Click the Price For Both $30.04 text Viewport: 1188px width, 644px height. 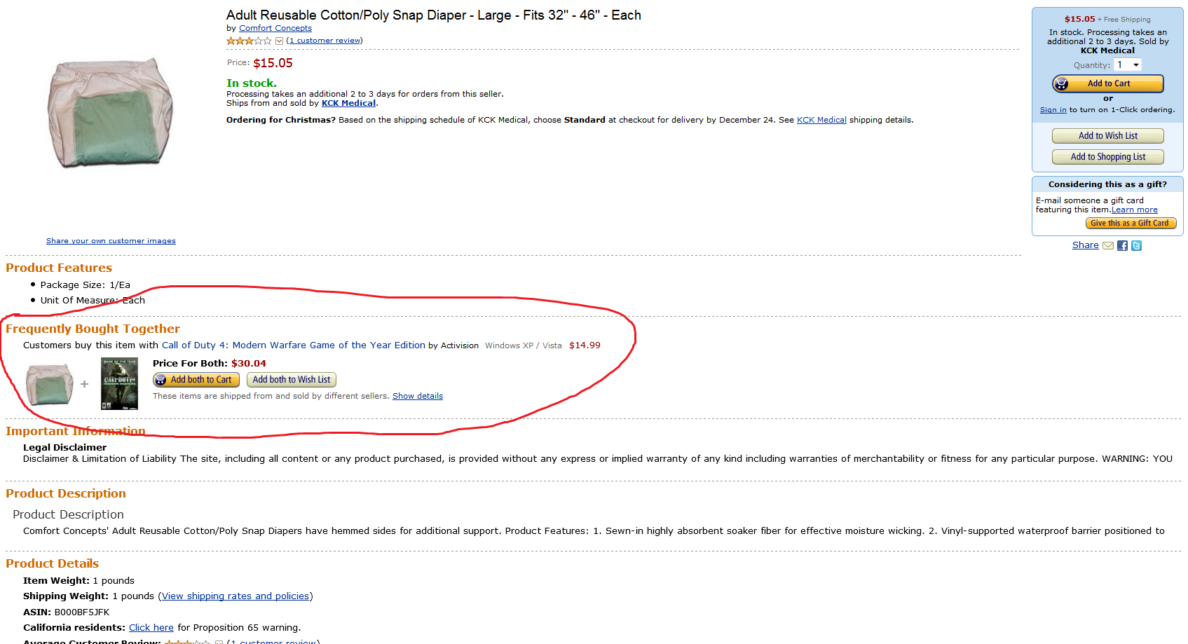click(210, 364)
